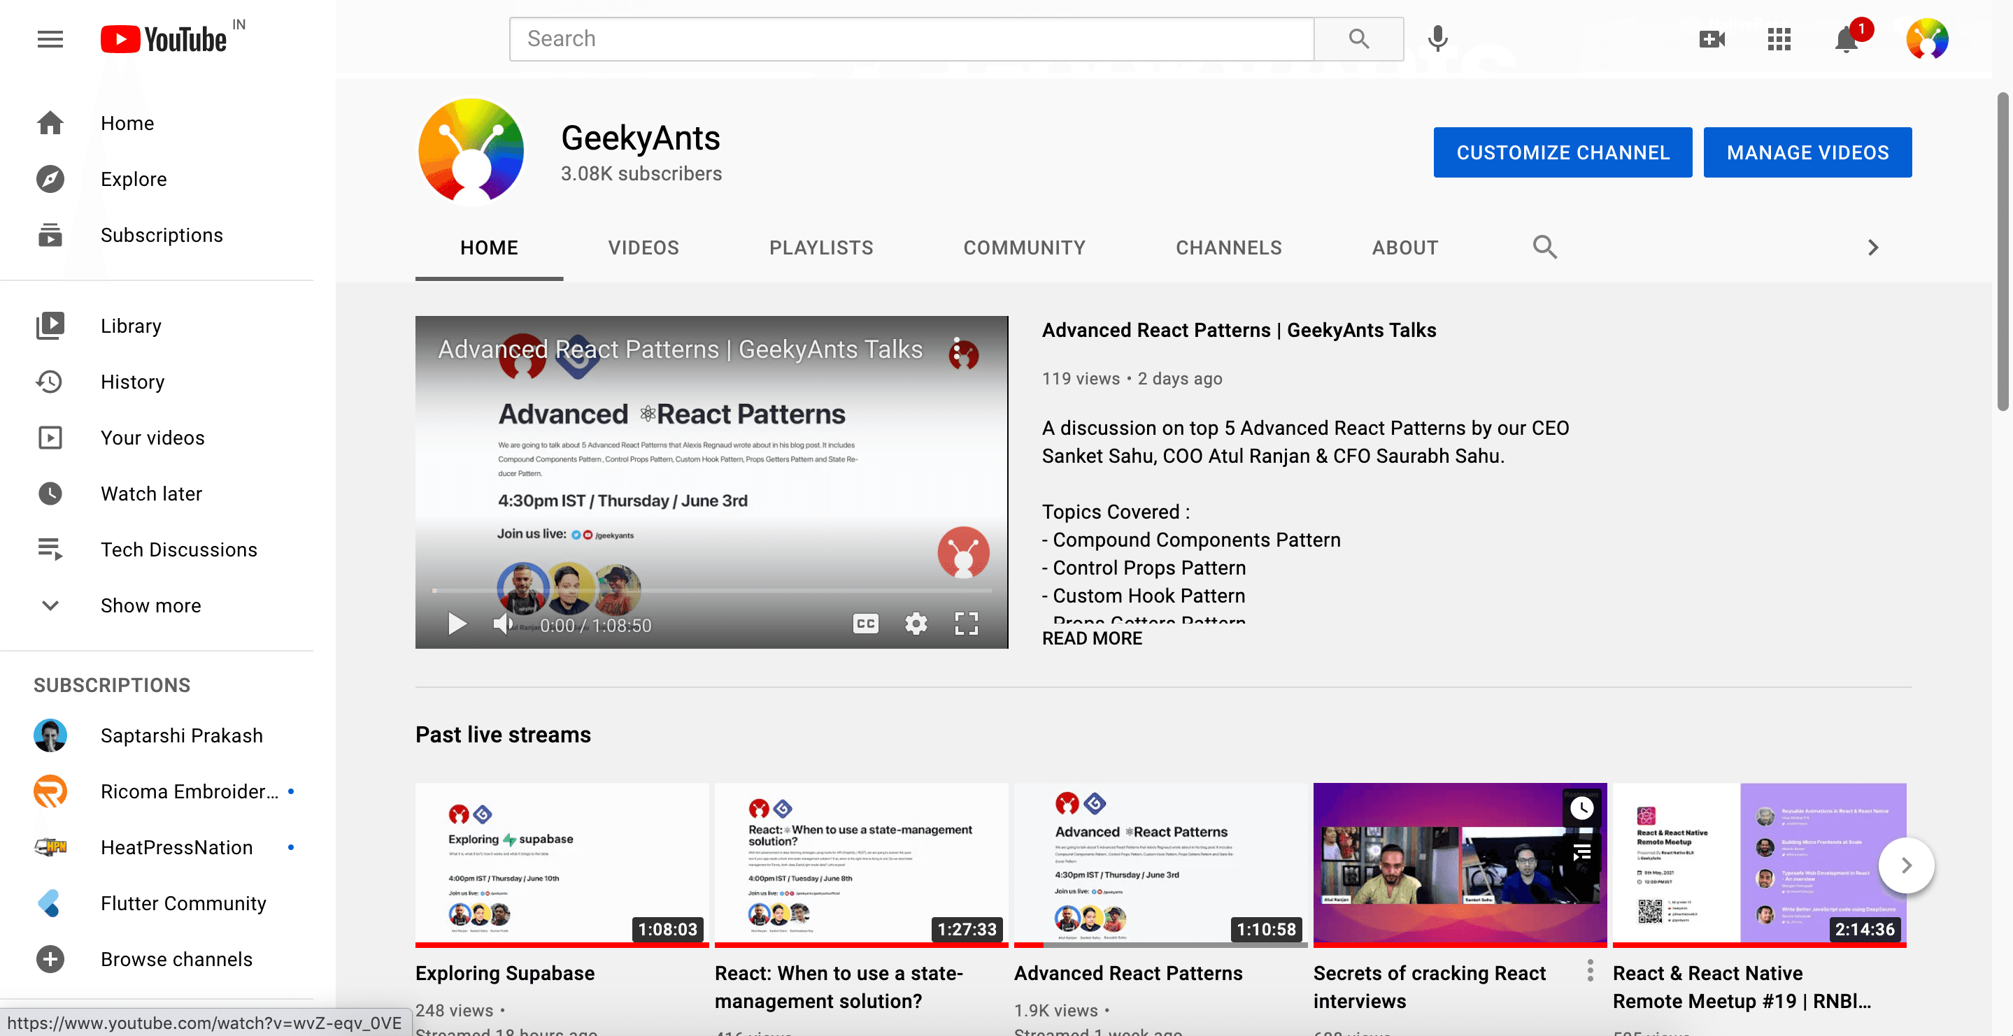This screenshot has width=2013, height=1036.
Task: Toggle fullscreen on the featured video
Action: tap(967, 624)
